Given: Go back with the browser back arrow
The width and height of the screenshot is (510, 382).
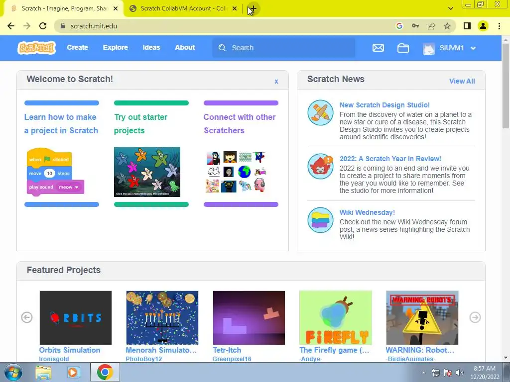Looking at the screenshot, I should click(x=11, y=26).
